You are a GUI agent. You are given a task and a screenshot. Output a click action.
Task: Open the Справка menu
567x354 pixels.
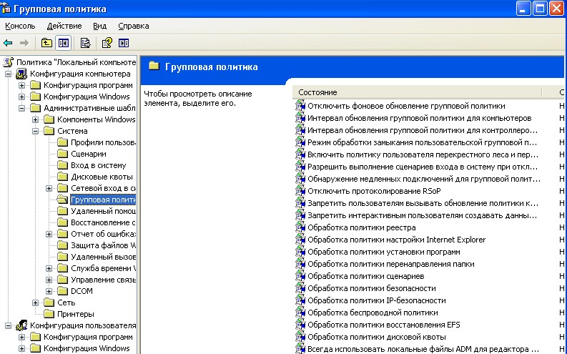[134, 26]
